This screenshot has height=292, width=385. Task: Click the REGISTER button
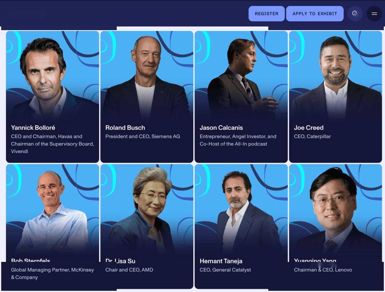pos(266,14)
